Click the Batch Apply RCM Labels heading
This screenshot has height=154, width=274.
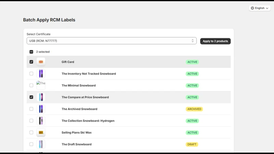pyautogui.click(x=49, y=20)
